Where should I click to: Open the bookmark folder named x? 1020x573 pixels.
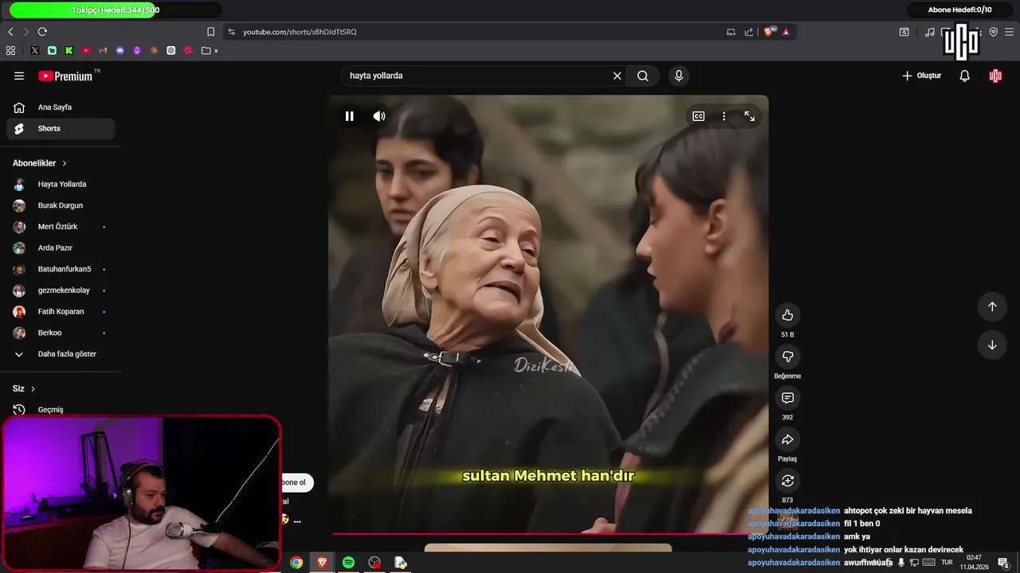(210, 50)
